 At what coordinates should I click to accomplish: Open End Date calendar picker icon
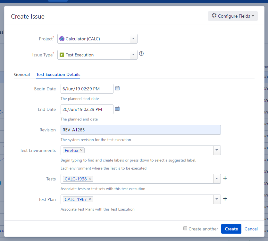tap(117, 109)
